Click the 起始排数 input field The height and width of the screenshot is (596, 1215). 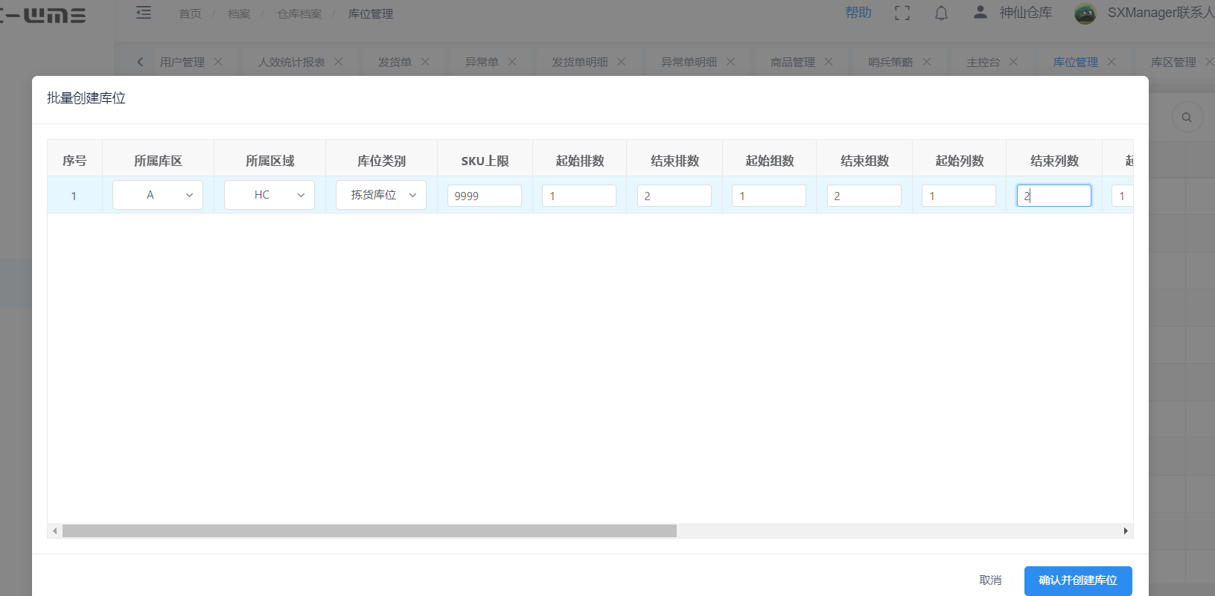pyautogui.click(x=579, y=196)
